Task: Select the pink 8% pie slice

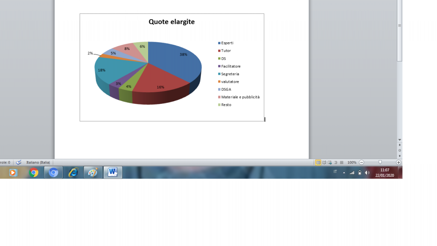Action: click(x=131, y=52)
